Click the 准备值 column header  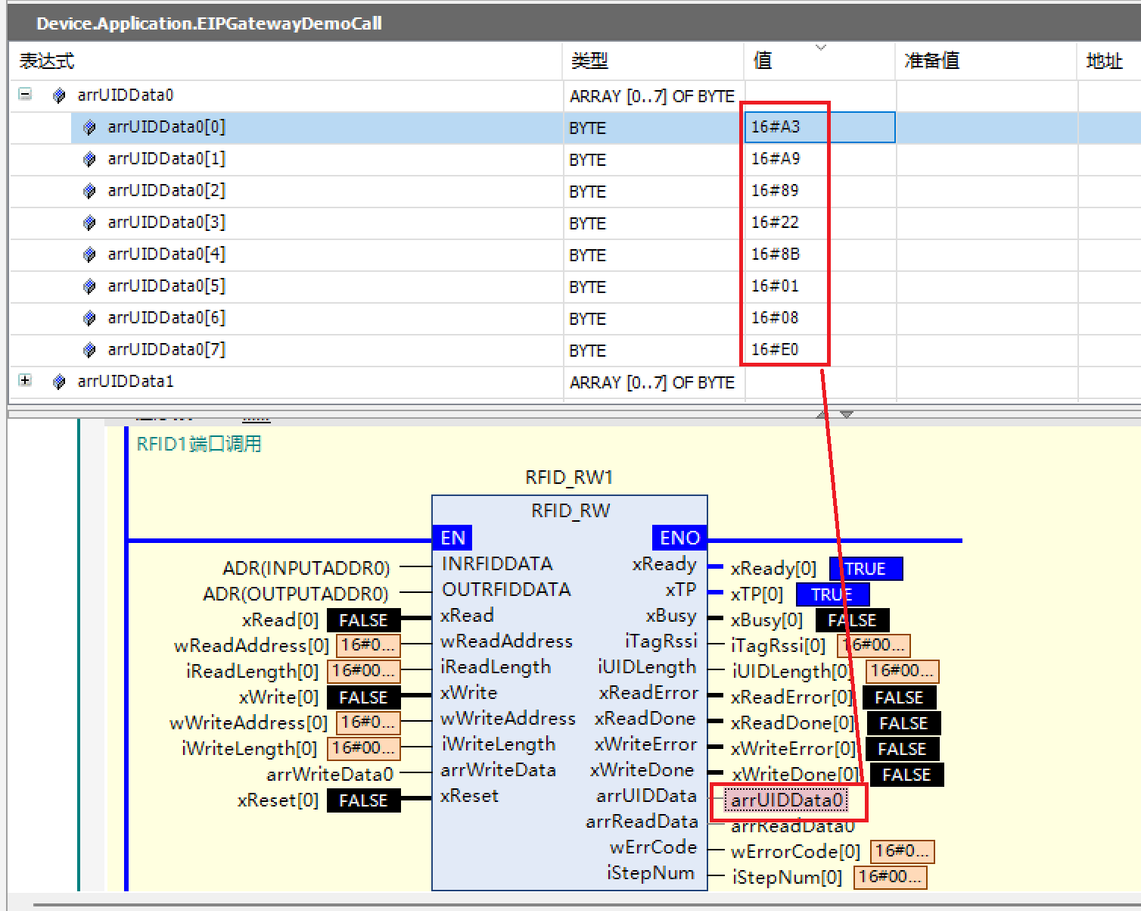coord(931,61)
